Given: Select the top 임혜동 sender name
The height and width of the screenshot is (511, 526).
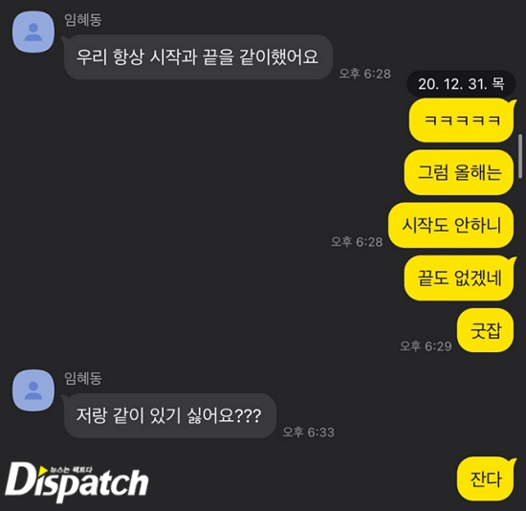Looking at the screenshot, I should pos(83,20).
